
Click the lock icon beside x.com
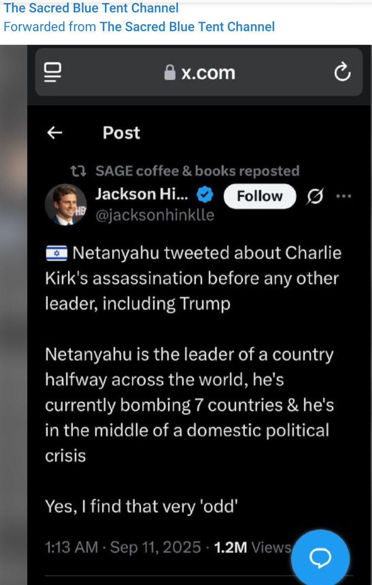click(170, 73)
